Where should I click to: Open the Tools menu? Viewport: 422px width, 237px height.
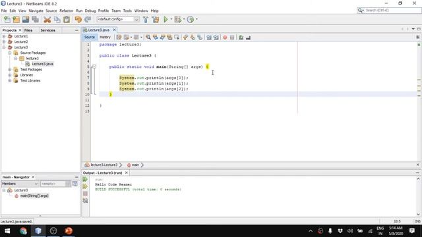click(x=127, y=11)
